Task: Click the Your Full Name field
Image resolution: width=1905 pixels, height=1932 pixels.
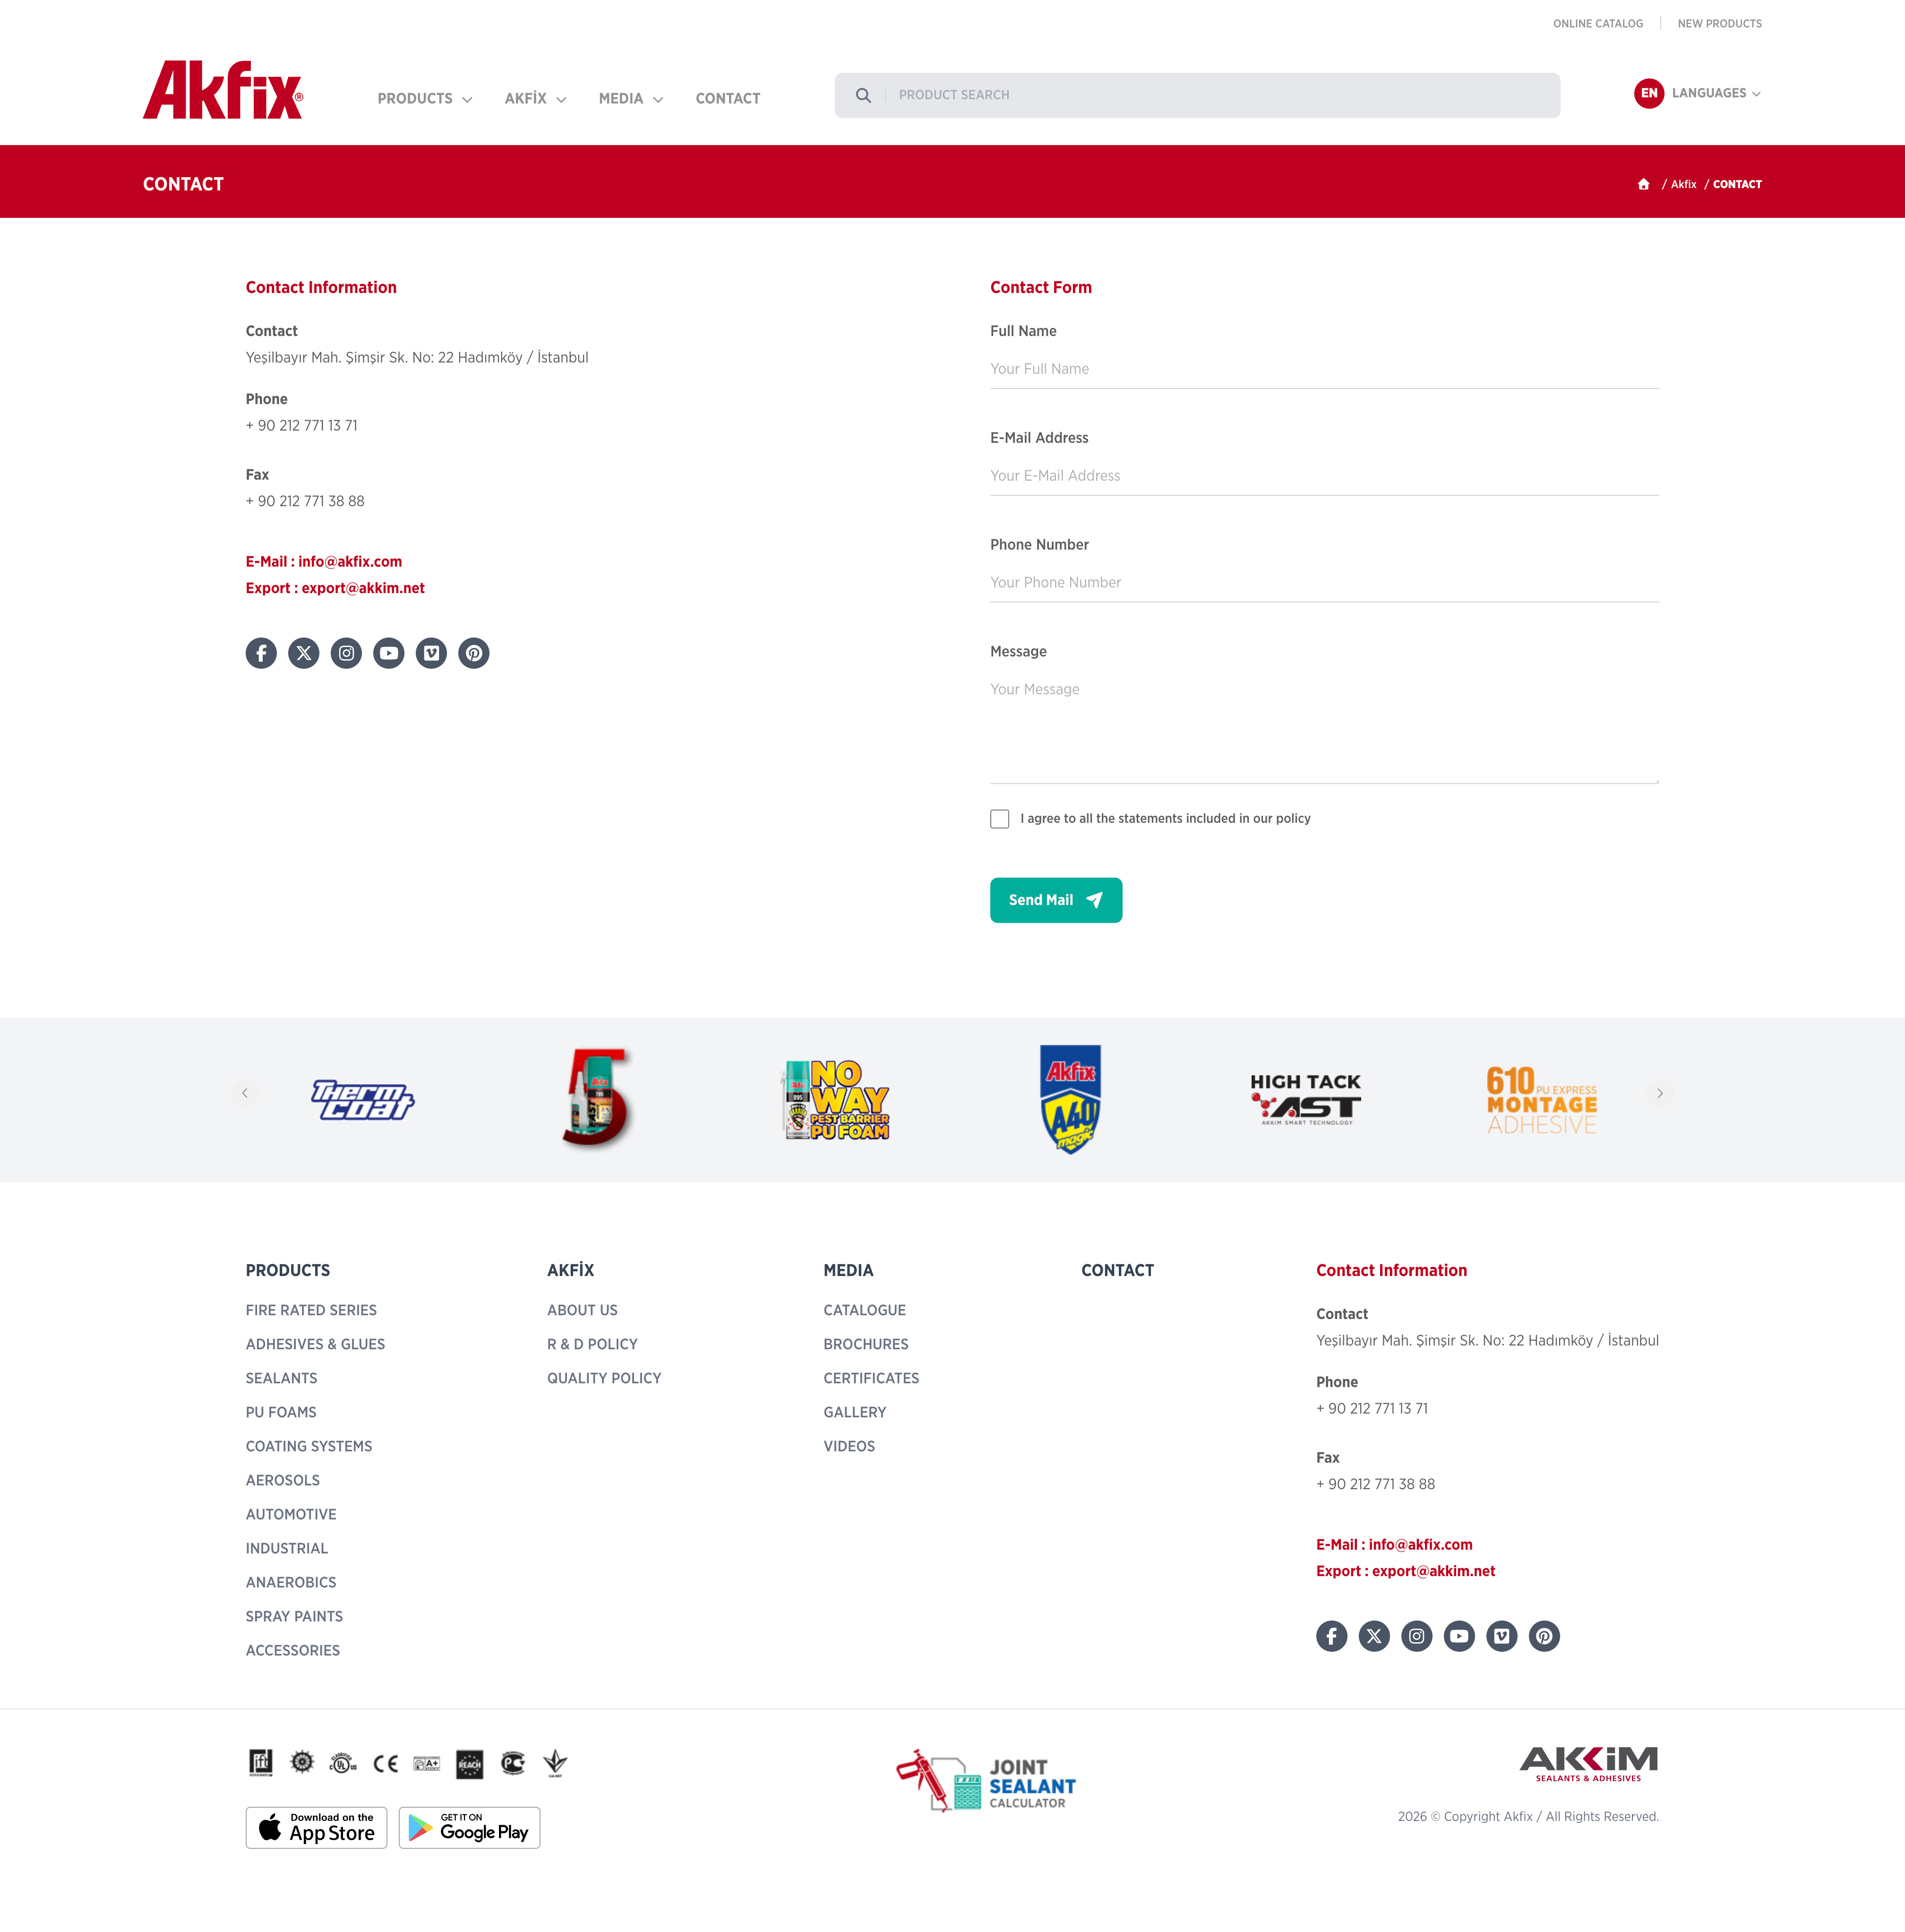Action: point(1324,369)
